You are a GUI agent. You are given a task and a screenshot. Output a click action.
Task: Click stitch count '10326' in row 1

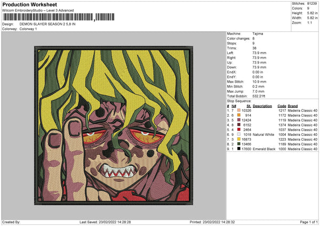click(246, 110)
